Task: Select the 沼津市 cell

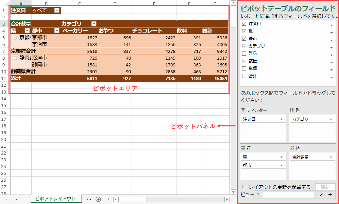Action: pos(46,58)
